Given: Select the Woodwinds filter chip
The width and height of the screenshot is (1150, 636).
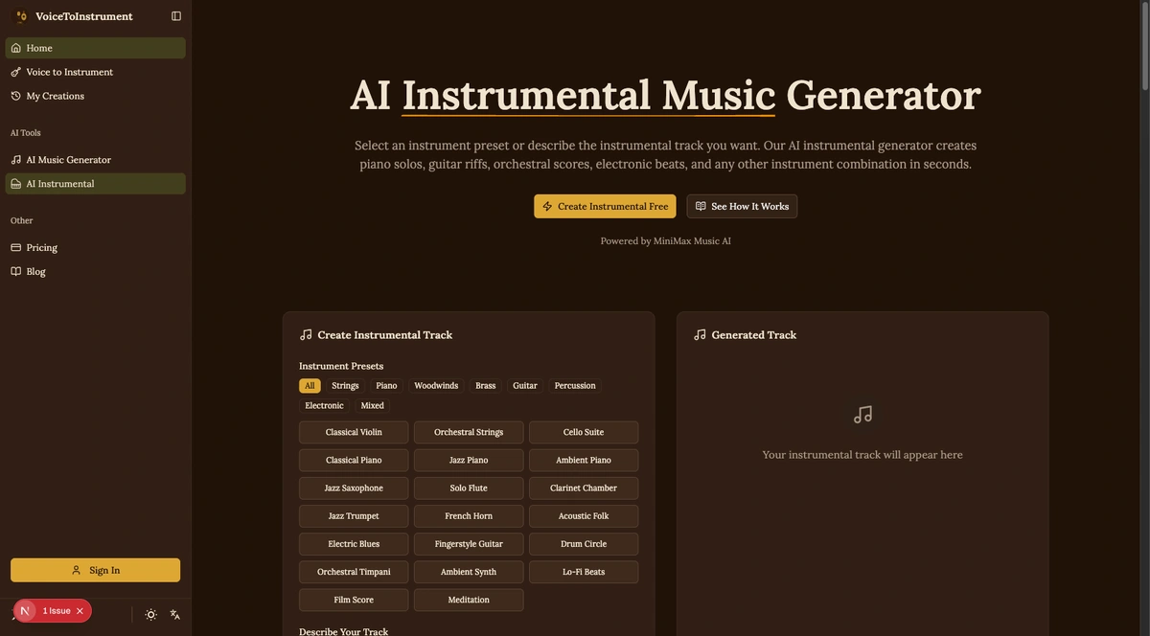Looking at the screenshot, I should 435,385.
